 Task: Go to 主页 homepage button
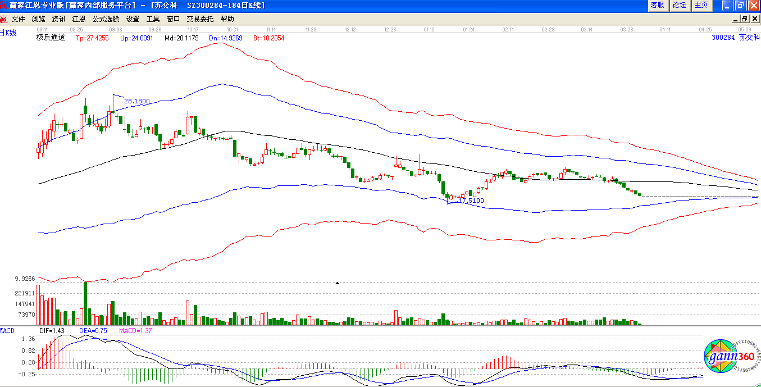click(701, 5)
